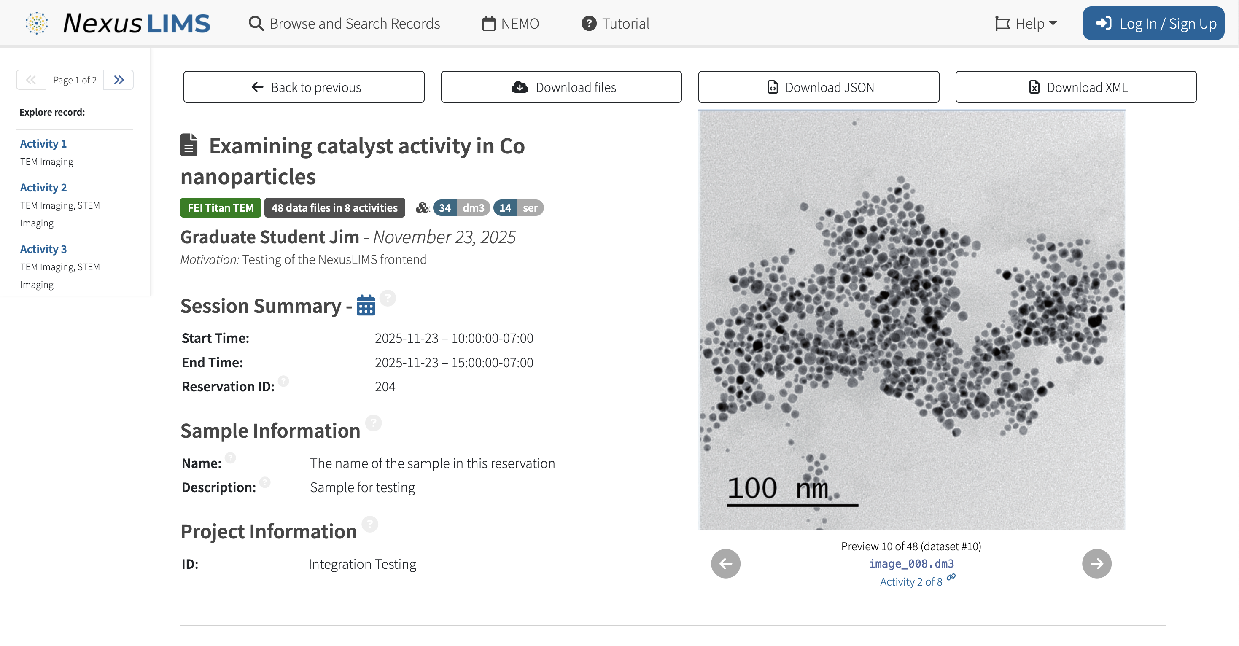This screenshot has width=1239, height=646.
Task: Click Back to previous button
Action: click(x=304, y=87)
